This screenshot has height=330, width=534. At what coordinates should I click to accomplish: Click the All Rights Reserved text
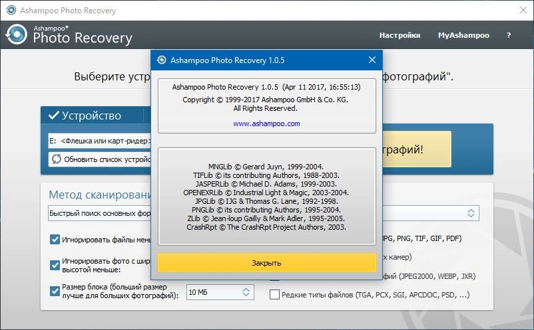click(265, 108)
